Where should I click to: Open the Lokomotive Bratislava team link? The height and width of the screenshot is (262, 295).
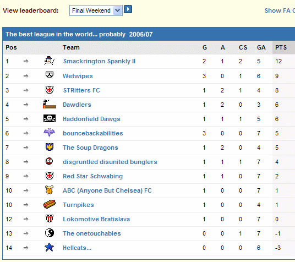[96, 219]
